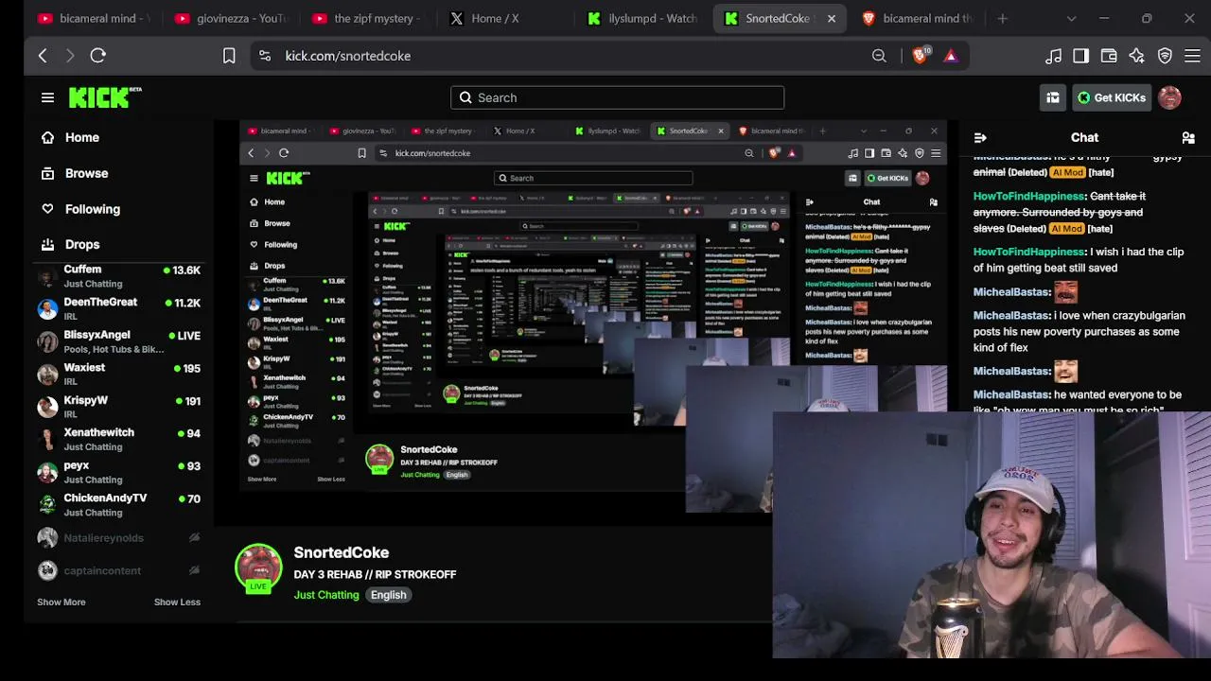Click the offline icon beside Nataliereynolds

[x=194, y=537]
